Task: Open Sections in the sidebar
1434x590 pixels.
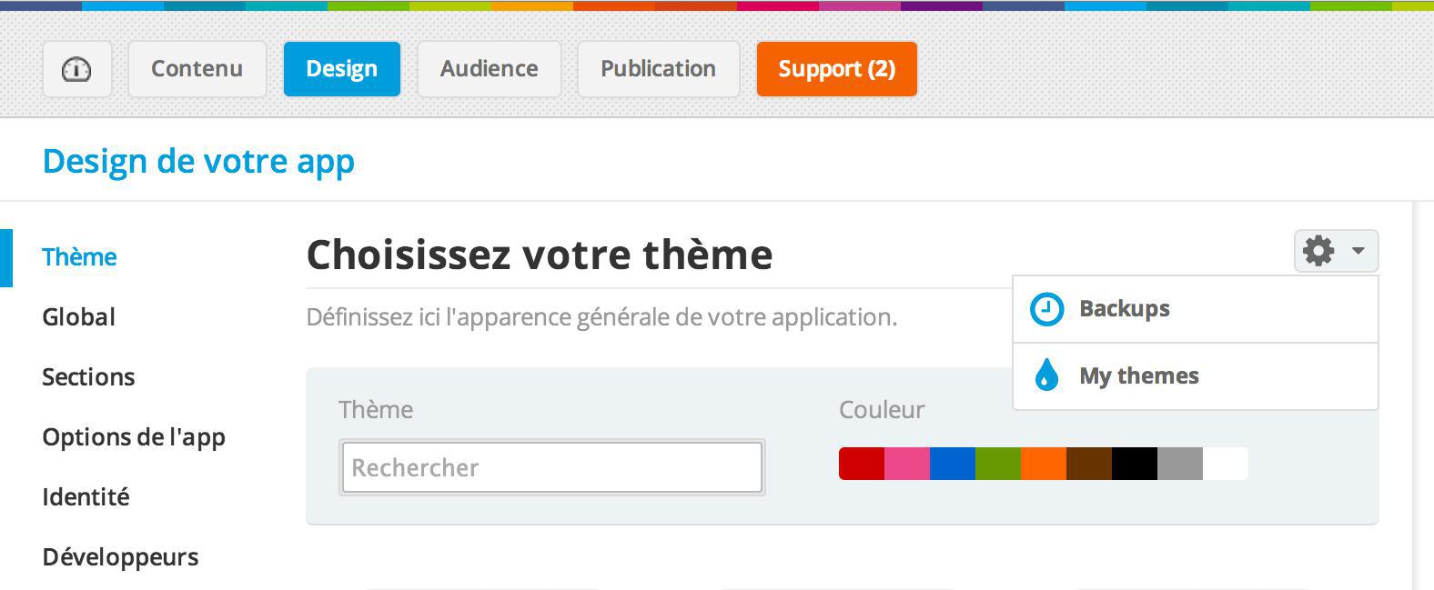Action: click(88, 377)
